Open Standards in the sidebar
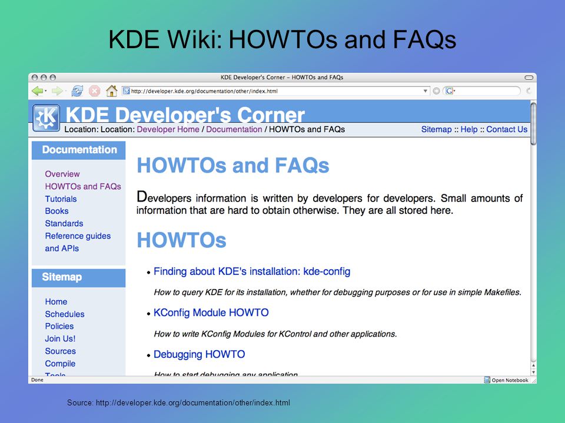 click(x=64, y=223)
